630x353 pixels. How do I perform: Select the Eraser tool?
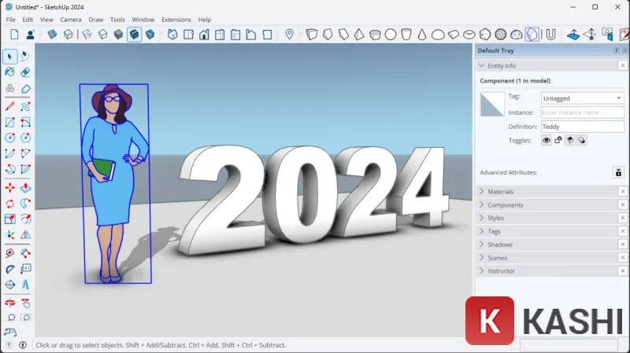point(26,72)
